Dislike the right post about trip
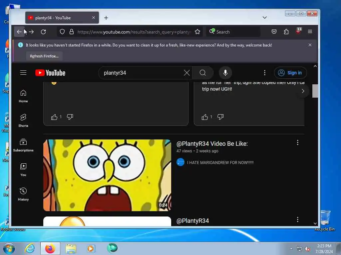 pos(220,117)
